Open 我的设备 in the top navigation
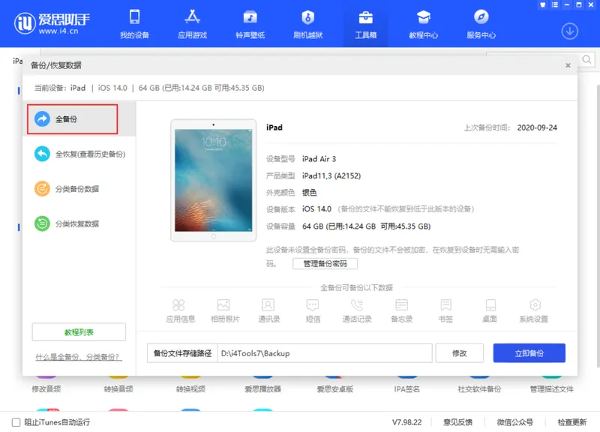Image resolution: width=600 pixels, height=432 pixels. coord(134,24)
